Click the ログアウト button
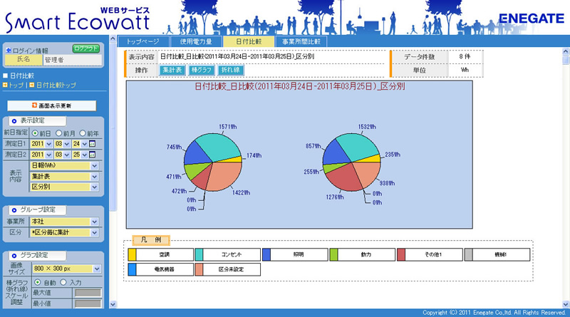This screenshot has width=570, height=317. click(x=86, y=48)
